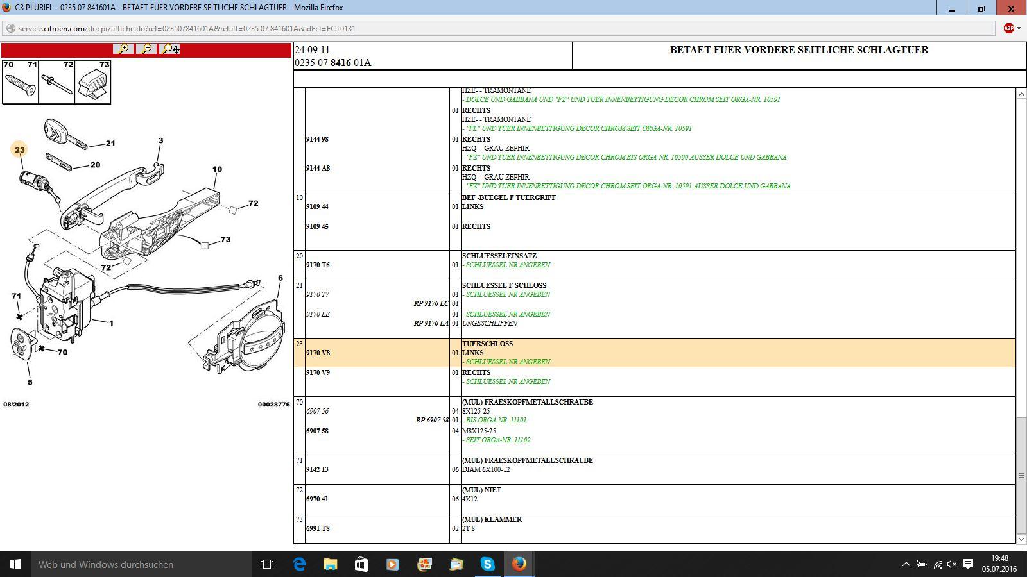Click part number 6970 41
Image resolution: width=1027 pixels, height=577 pixels.
[317, 499]
